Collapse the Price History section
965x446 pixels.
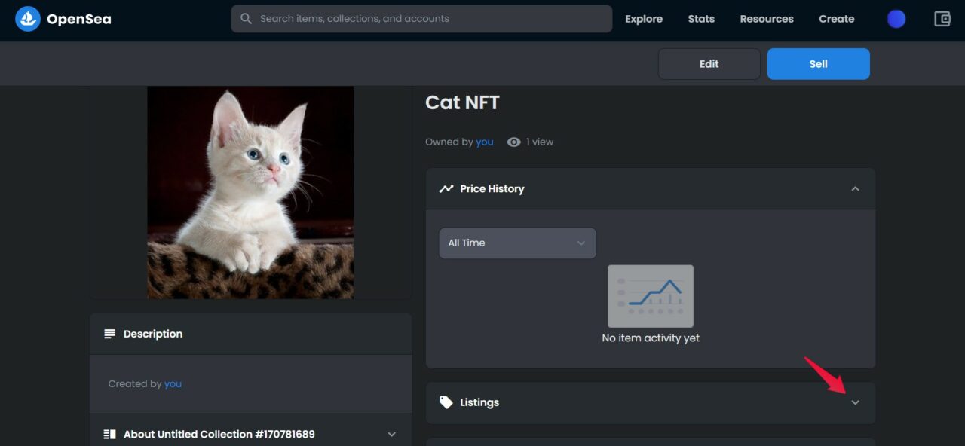point(855,188)
